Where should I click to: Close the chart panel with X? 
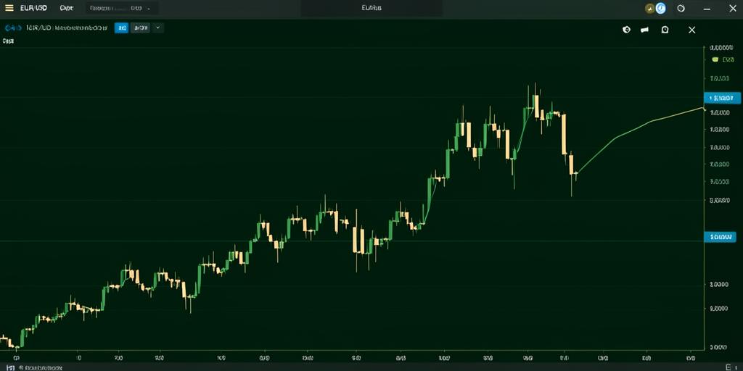pos(691,30)
